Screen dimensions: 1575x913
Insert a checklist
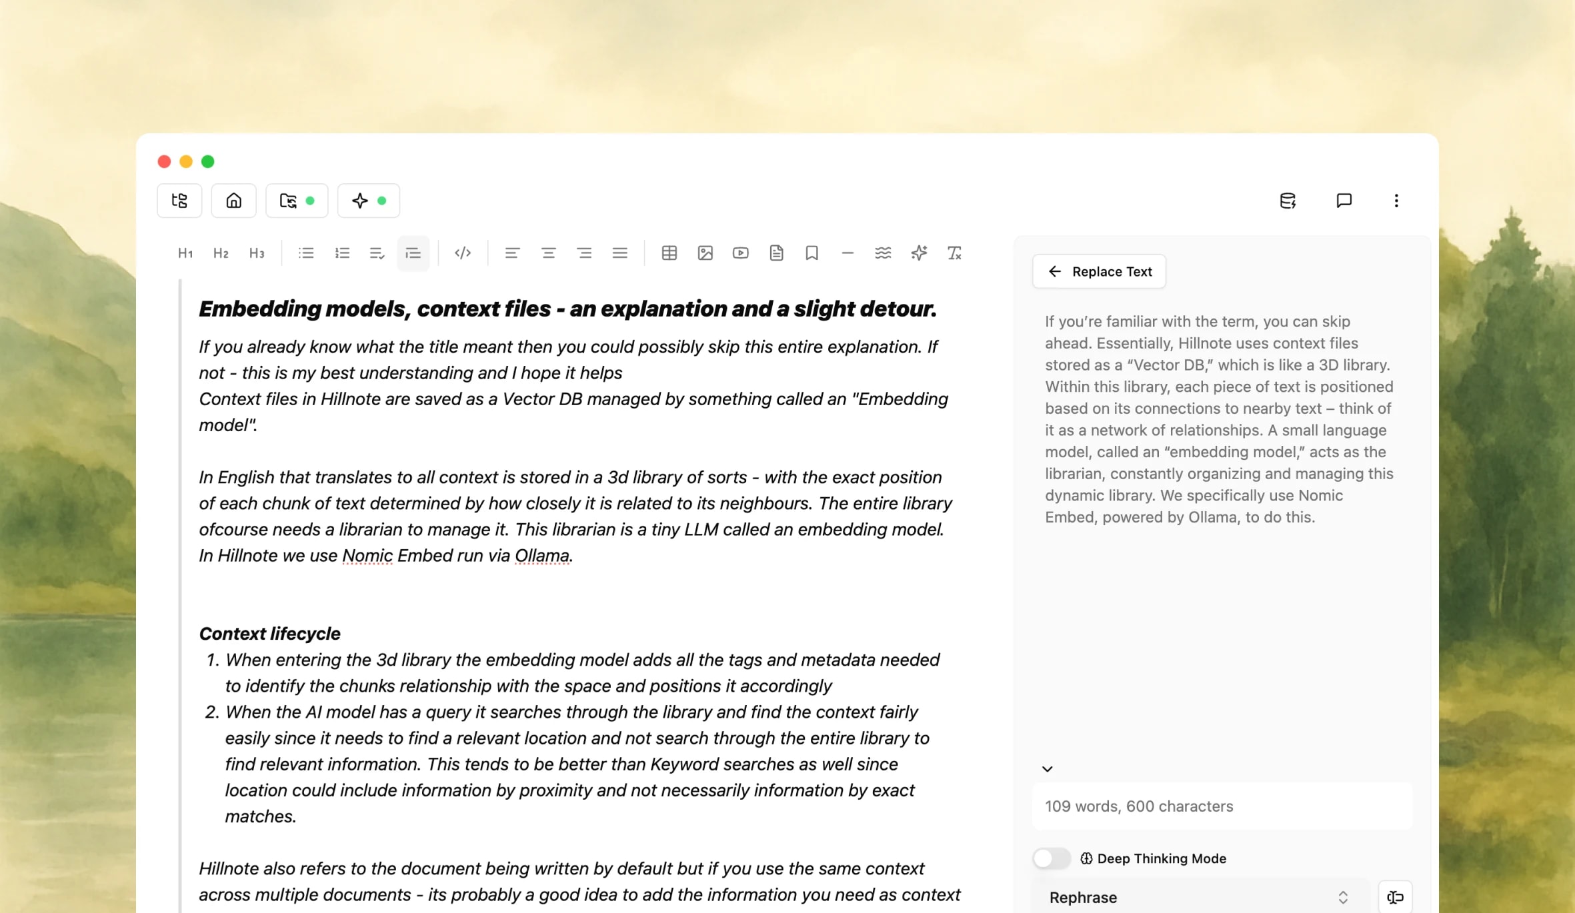click(x=377, y=253)
